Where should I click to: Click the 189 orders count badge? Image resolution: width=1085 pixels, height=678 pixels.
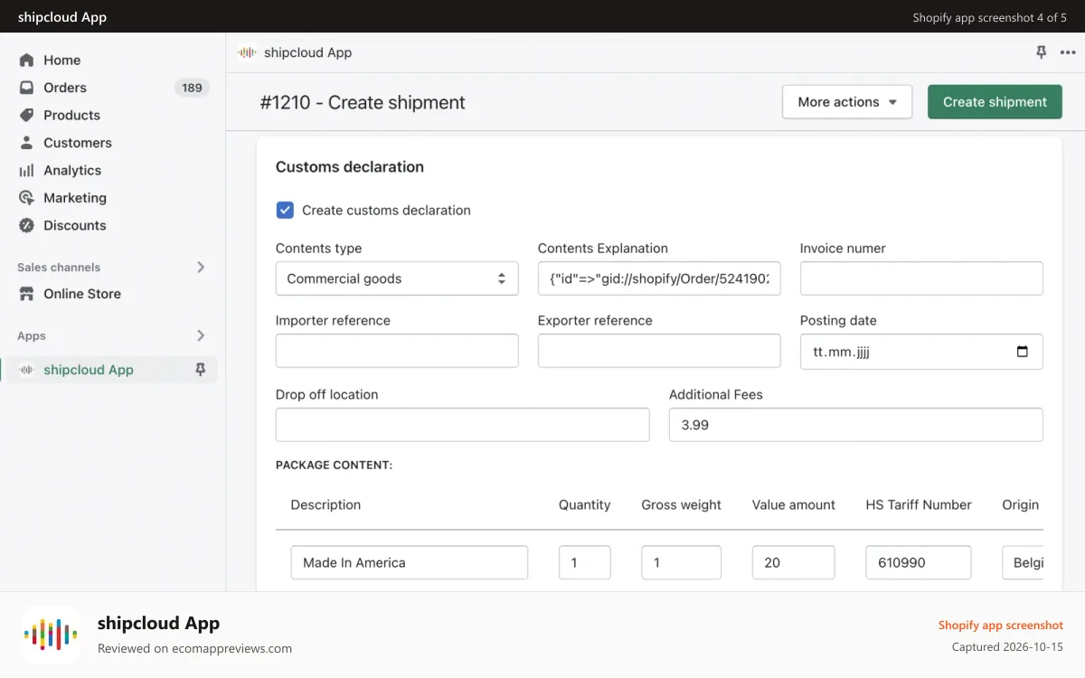coord(192,88)
